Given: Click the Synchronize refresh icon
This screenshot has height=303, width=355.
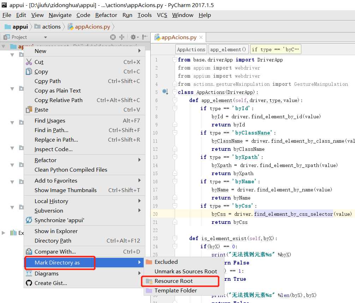Looking at the screenshot, I should (29, 220).
